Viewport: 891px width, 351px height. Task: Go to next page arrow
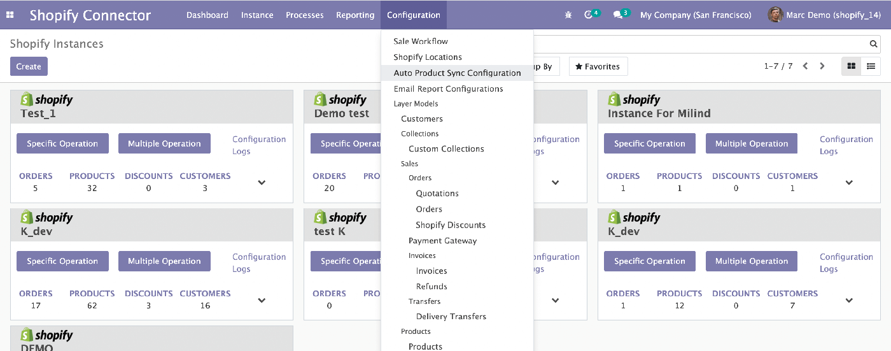point(822,66)
